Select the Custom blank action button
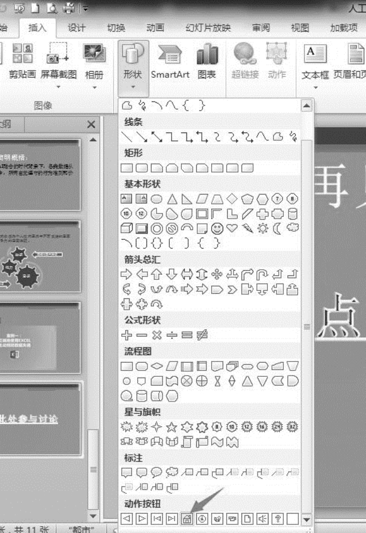Screen dimensions: 366x533 pyautogui.click(x=293, y=519)
